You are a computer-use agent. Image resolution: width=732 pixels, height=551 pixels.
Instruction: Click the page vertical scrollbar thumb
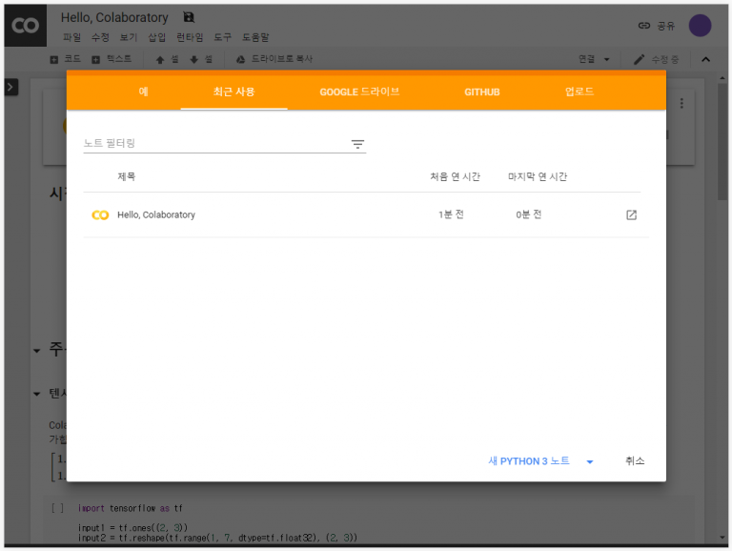point(722,141)
